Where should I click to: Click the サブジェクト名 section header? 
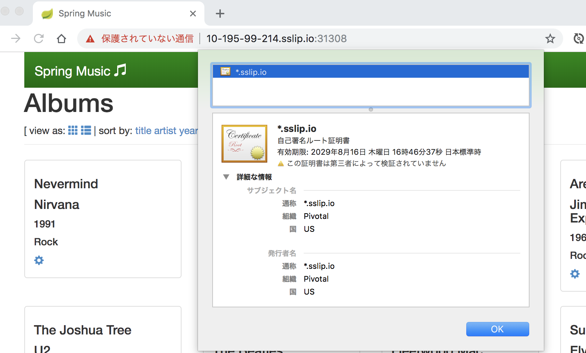(272, 190)
